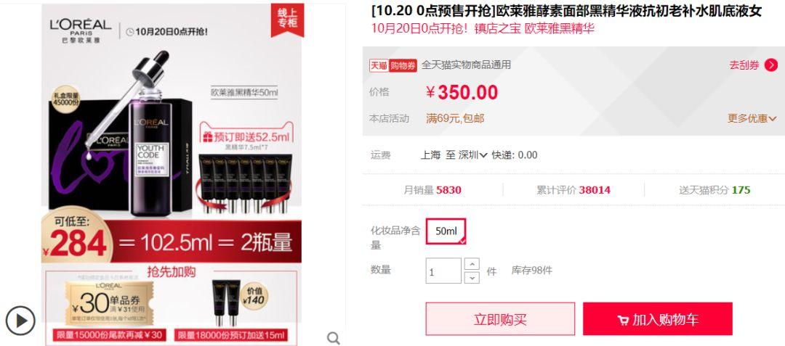The height and width of the screenshot is (346, 785).
Task: Click the quantity input field
Action: [x=443, y=271]
